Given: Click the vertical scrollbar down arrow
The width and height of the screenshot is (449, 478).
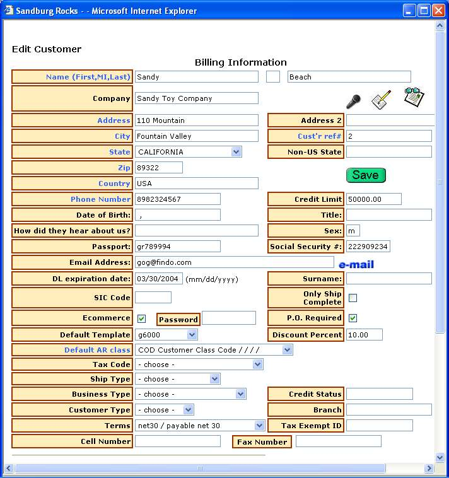Looking at the screenshot, I should pyautogui.click(x=440, y=457).
